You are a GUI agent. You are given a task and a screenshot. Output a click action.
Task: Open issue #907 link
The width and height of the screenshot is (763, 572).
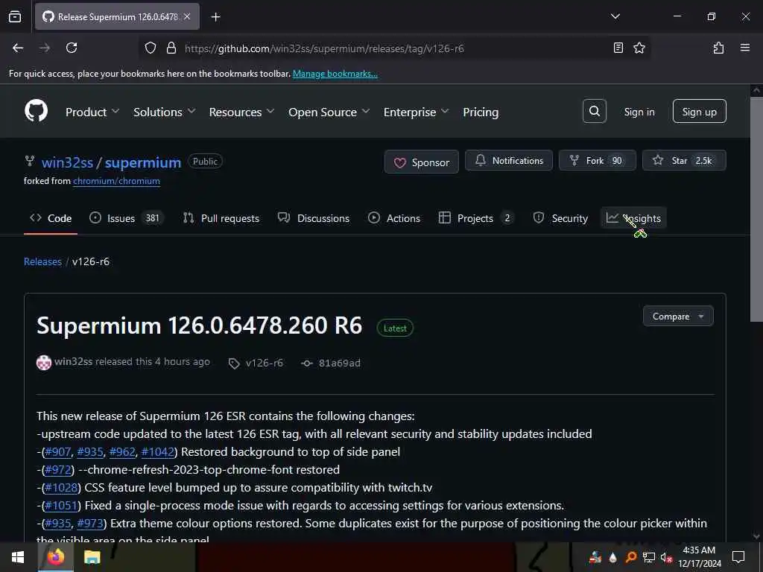click(x=58, y=452)
